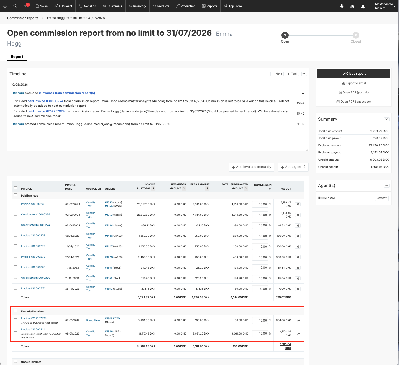Remove Credit note #30000320 with its X icon
Screen dimensions: 399x365
(298, 278)
